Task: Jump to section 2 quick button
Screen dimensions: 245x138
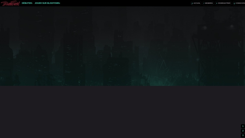Action: pos(243,131)
